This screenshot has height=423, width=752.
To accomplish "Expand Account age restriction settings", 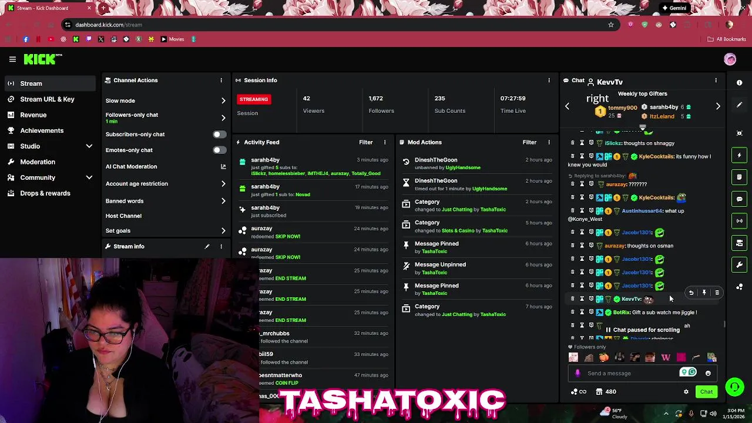I will [223, 184].
